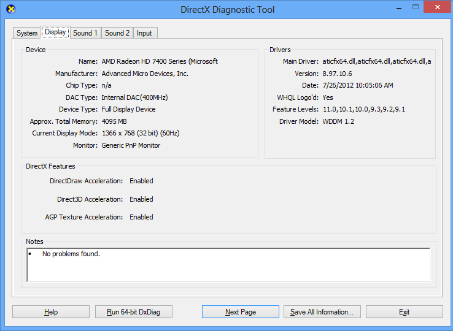453x331 pixels.
Task: Click Main Driver value 'aticfx64.dll'
Action: pyautogui.click(x=377, y=61)
